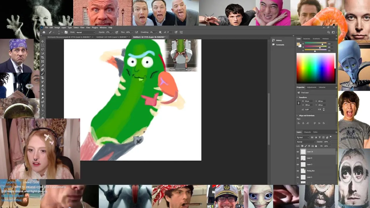This screenshot has height=208, width=370.
Task: Switch to the Adjustments tab
Action: (312, 87)
